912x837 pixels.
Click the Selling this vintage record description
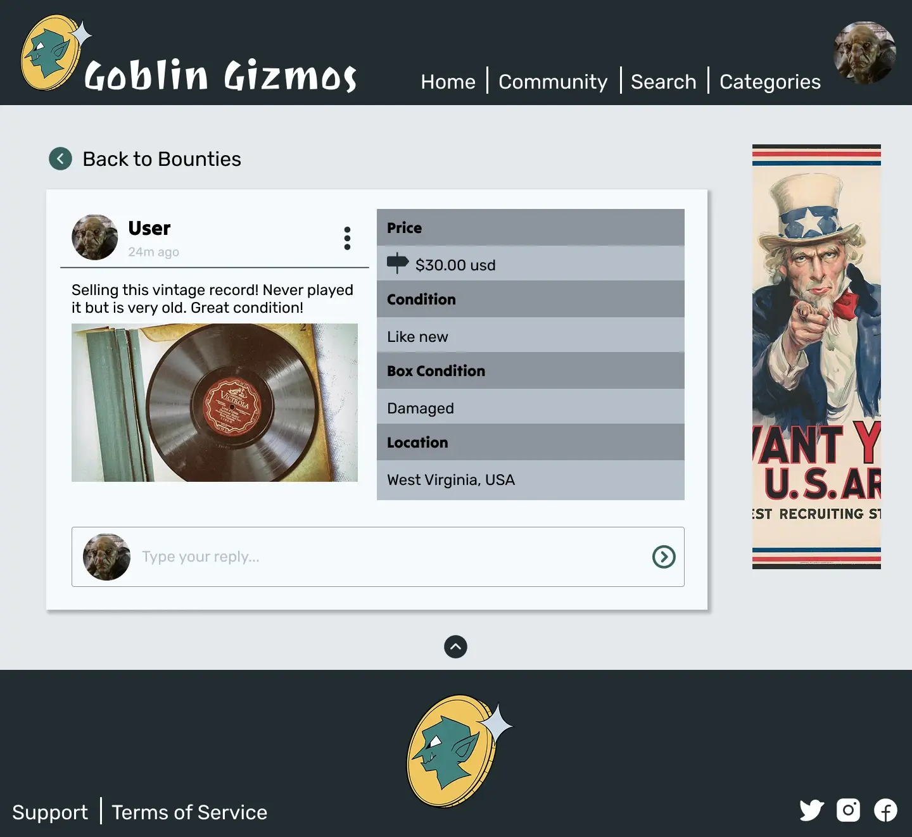(213, 299)
